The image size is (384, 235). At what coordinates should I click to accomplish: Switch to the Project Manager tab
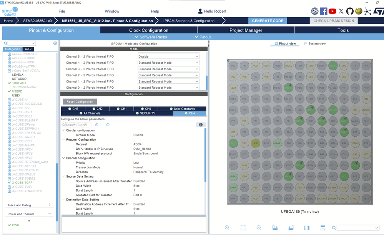[x=246, y=30]
